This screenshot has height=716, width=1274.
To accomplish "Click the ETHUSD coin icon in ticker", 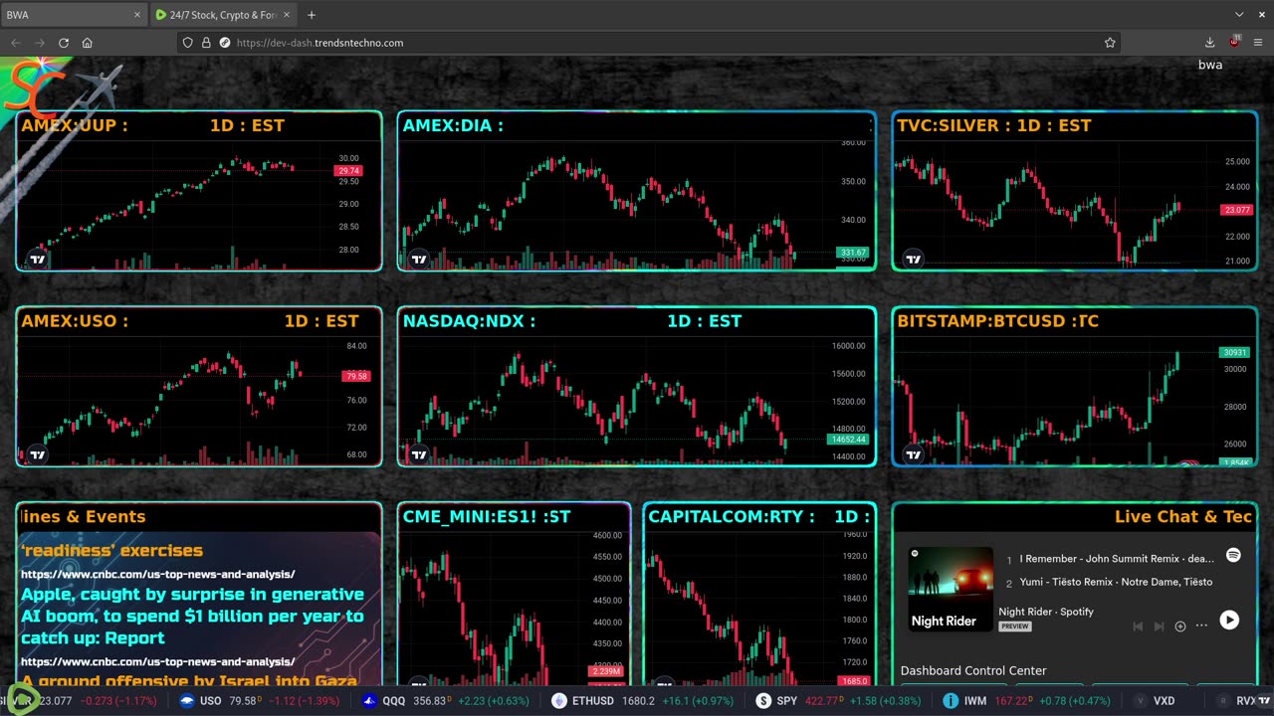I will [558, 701].
